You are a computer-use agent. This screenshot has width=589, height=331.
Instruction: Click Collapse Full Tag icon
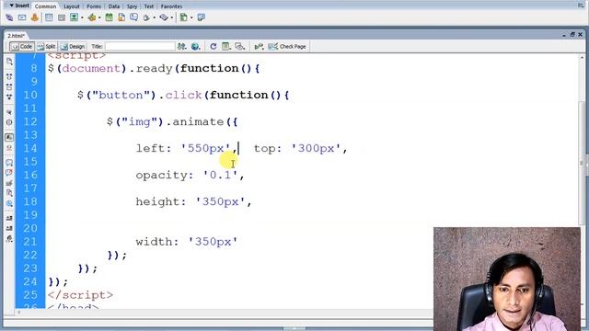click(x=9, y=76)
